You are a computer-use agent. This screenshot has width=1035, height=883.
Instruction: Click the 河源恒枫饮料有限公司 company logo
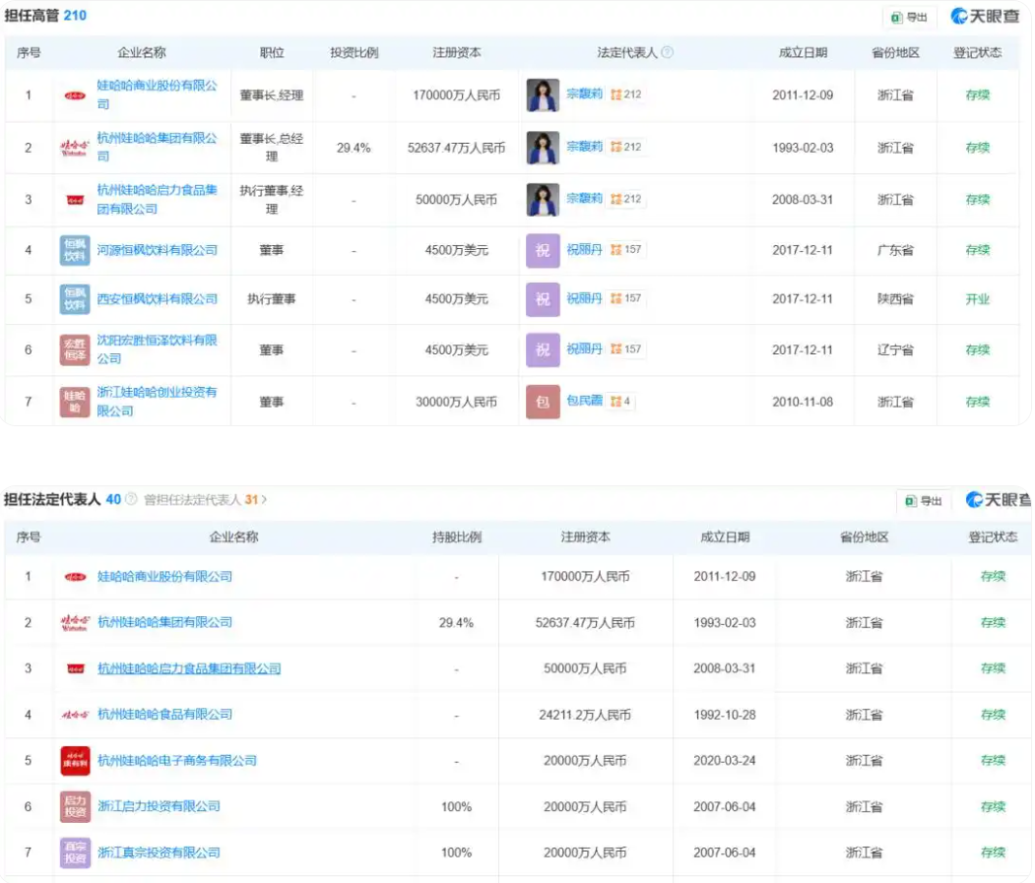75,250
